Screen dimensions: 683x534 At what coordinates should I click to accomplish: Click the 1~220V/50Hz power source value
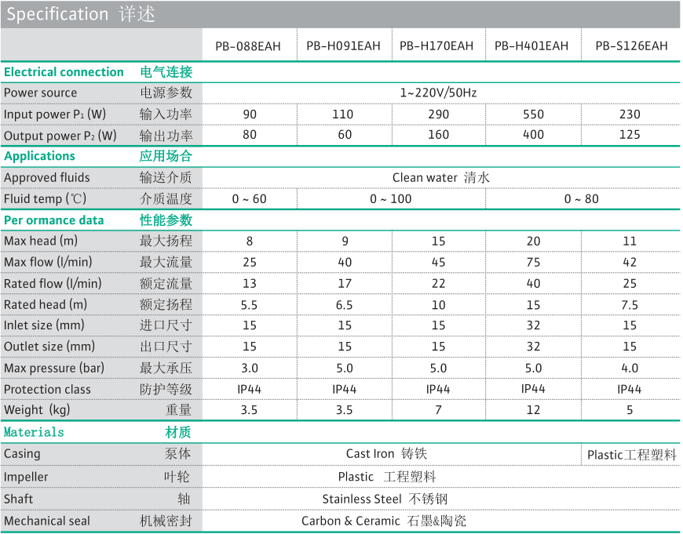click(x=438, y=93)
